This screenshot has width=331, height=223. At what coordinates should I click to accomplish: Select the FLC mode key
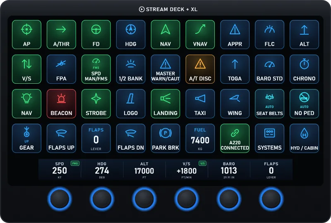[270, 35]
